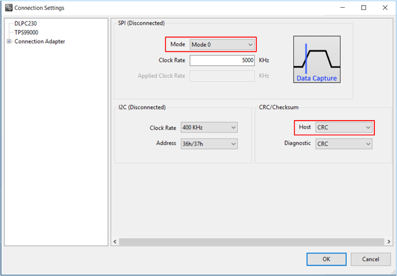Click the Data Capture waveform icon
The image size is (397, 276).
pos(316,59)
